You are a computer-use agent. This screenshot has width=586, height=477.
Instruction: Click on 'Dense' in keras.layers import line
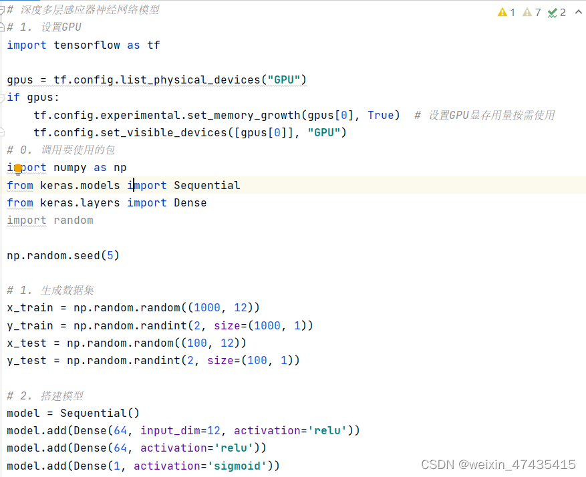tap(190, 203)
